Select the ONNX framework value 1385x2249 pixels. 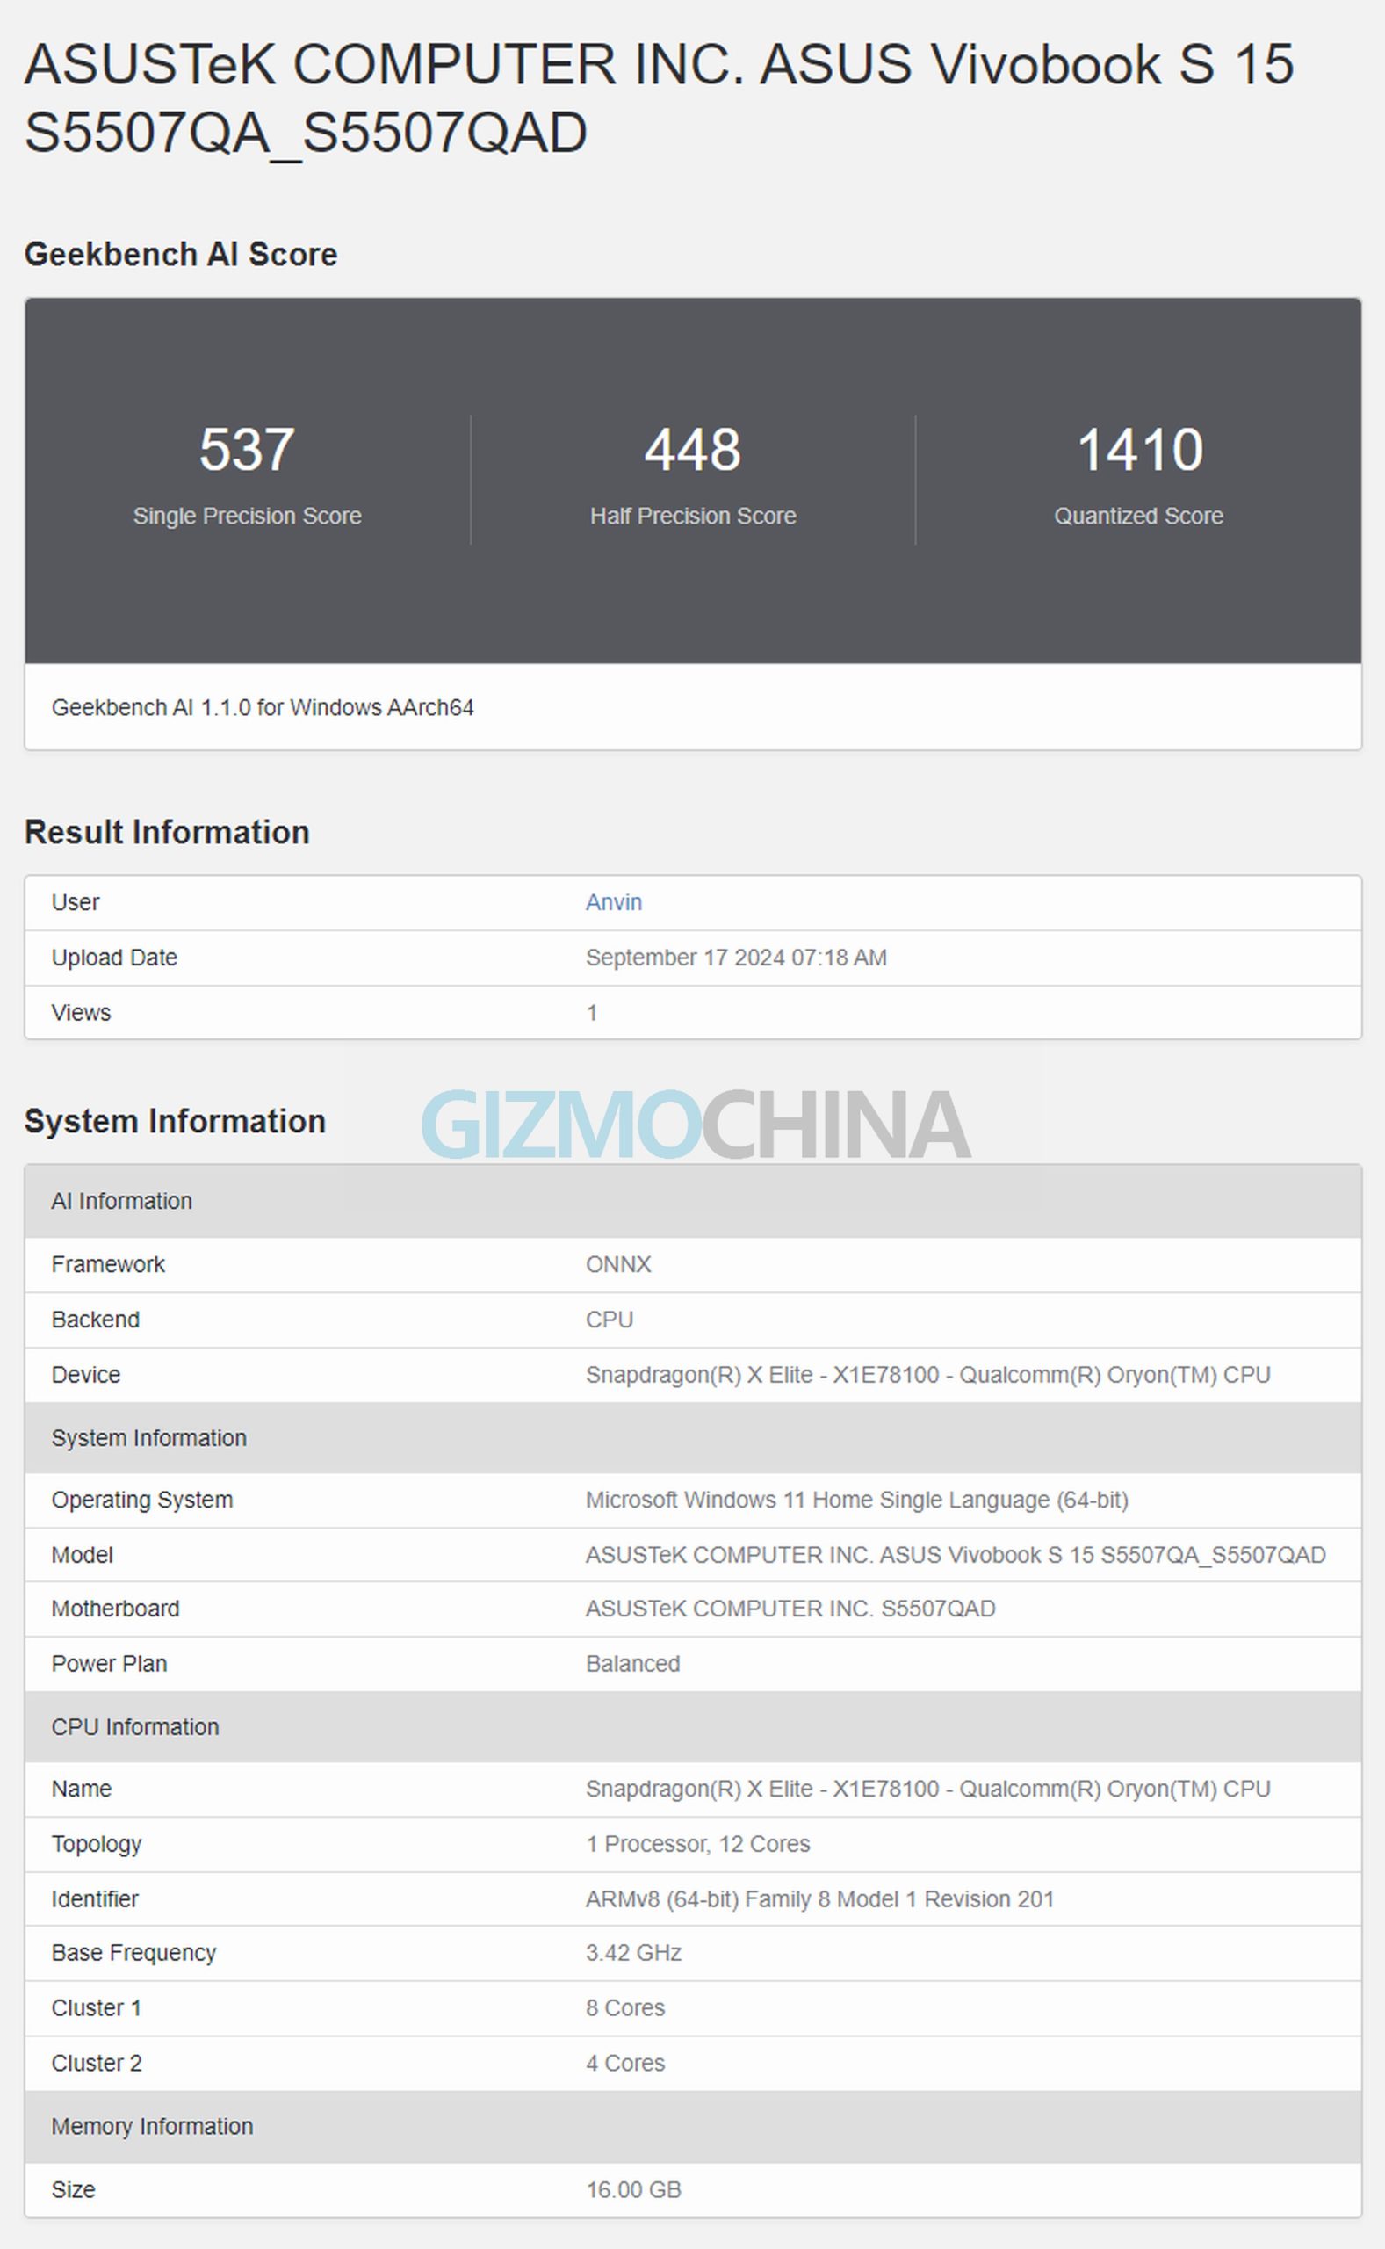point(618,1264)
